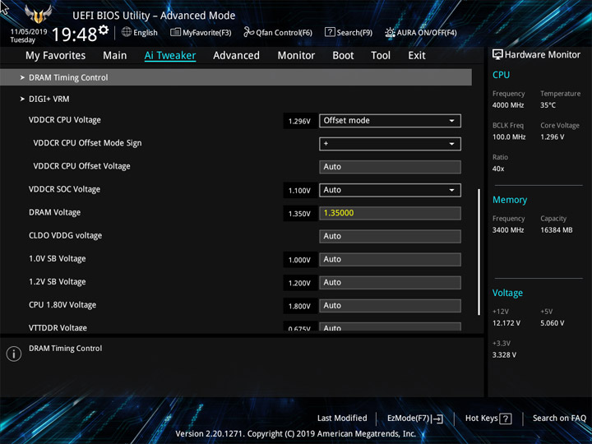Click the Capacity 16384 MB value
The height and width of the screenshot is (444, 592).
point(557,230)
